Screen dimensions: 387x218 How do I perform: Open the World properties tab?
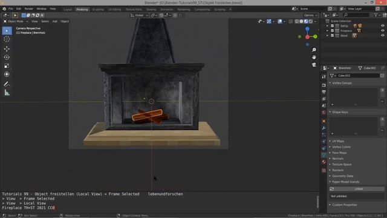click(324, 113)
